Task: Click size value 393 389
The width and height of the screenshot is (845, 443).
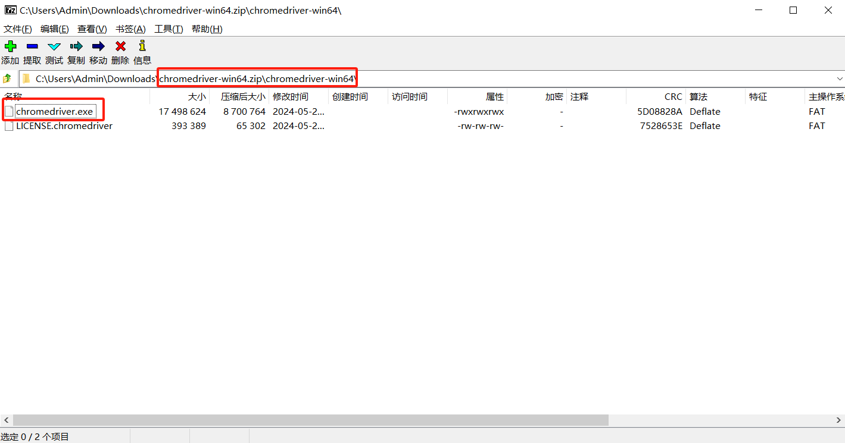Action: click(189, 126)
